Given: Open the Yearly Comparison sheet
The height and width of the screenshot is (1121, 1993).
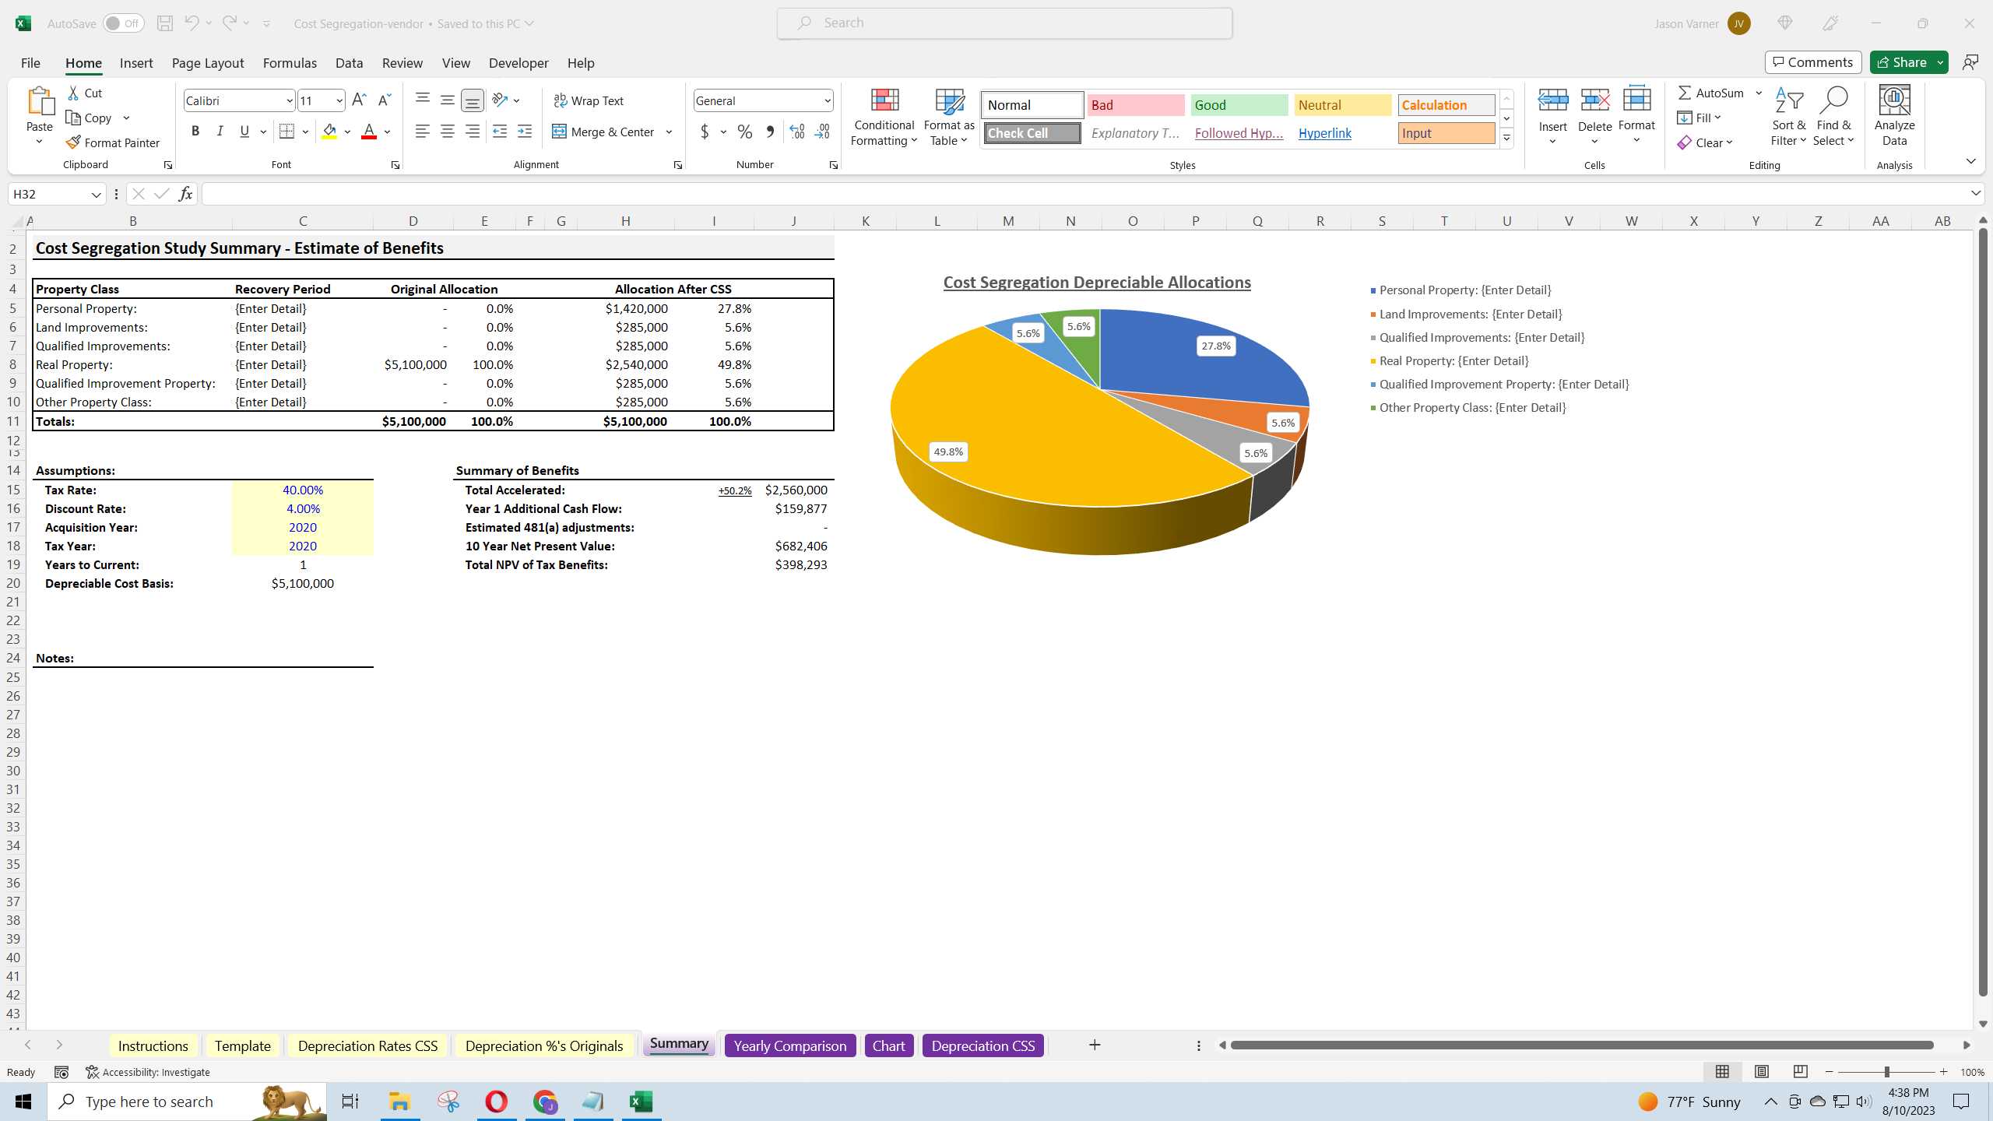Looking at the screenshot, I should click(790, 1045).
